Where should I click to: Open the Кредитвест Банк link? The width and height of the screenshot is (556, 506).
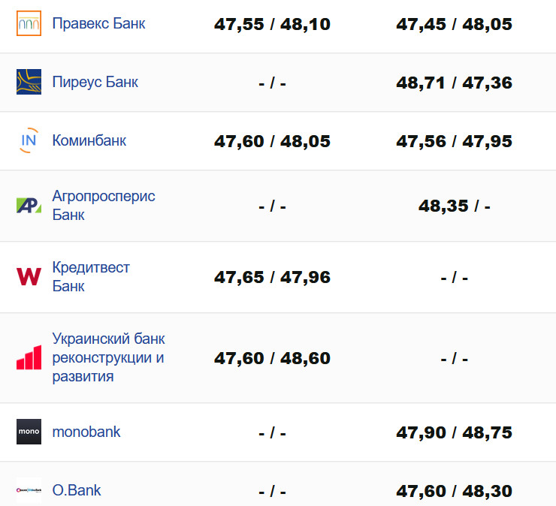tap(91, 277)
